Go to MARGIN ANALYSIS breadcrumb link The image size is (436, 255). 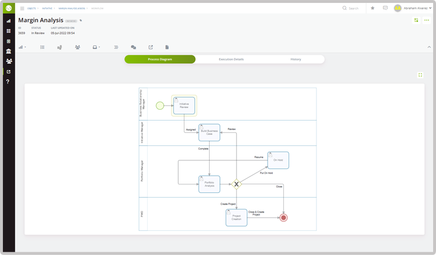[72, 9]
